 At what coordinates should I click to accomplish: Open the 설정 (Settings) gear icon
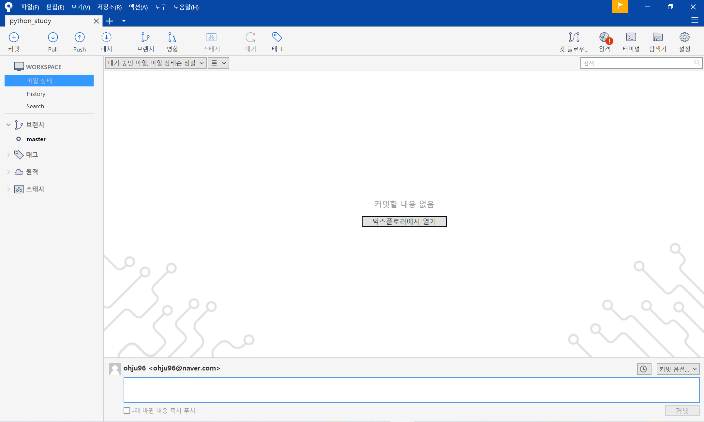pos(684,38)
